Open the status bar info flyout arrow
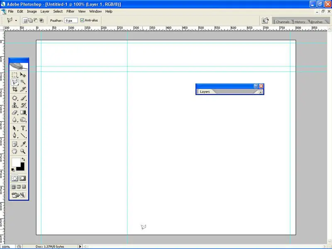This screenshot has height=249, width=332. [80, 247]
